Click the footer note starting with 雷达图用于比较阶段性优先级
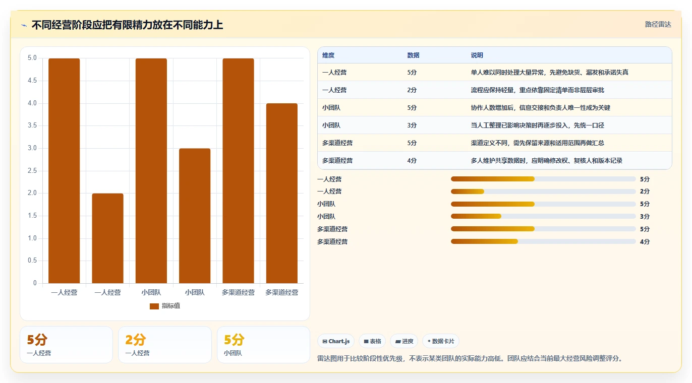The image size is (692, 383). pos(471,359)
